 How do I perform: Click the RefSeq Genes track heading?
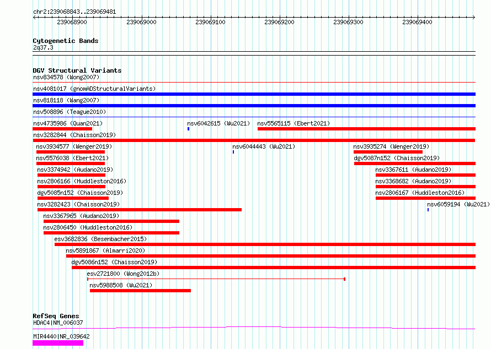click(x=56, y=316)
